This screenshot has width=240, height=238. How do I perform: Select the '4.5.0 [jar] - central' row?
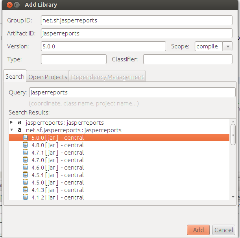tap(119, 182)
